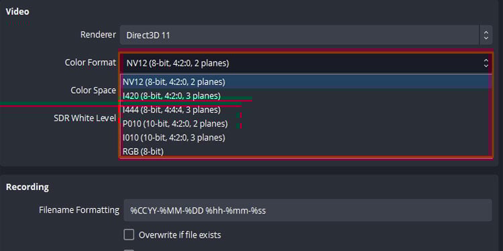
Task: Focus the Filename Formatting input field
Action: click(308, 210)
